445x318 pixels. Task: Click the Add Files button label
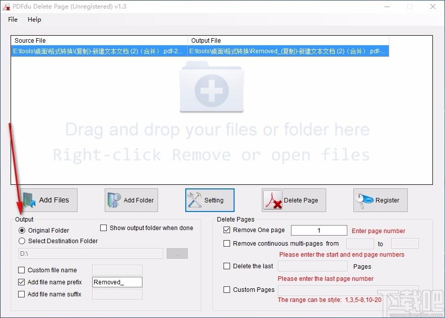pos(54,200)
